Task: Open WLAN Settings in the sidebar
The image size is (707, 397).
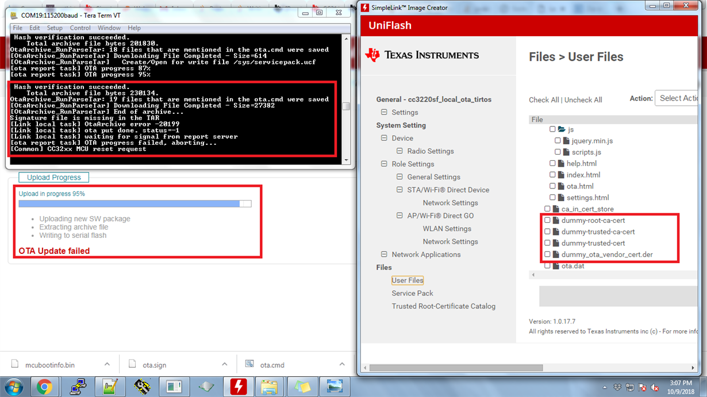Action: coord(447,229)
